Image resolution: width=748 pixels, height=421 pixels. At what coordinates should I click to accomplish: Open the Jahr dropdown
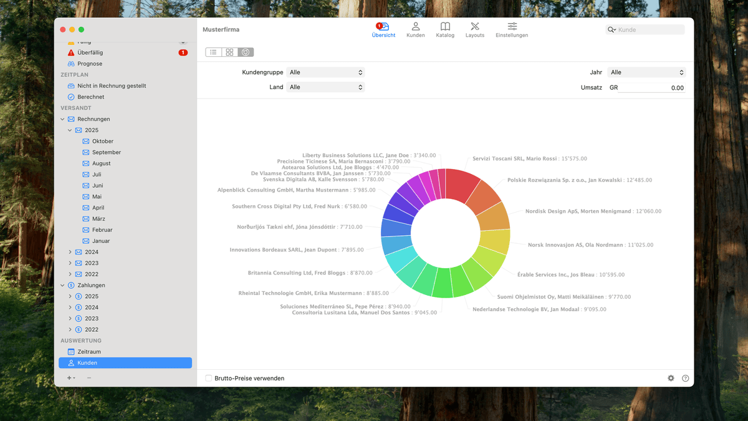click(x=646, y=72)
